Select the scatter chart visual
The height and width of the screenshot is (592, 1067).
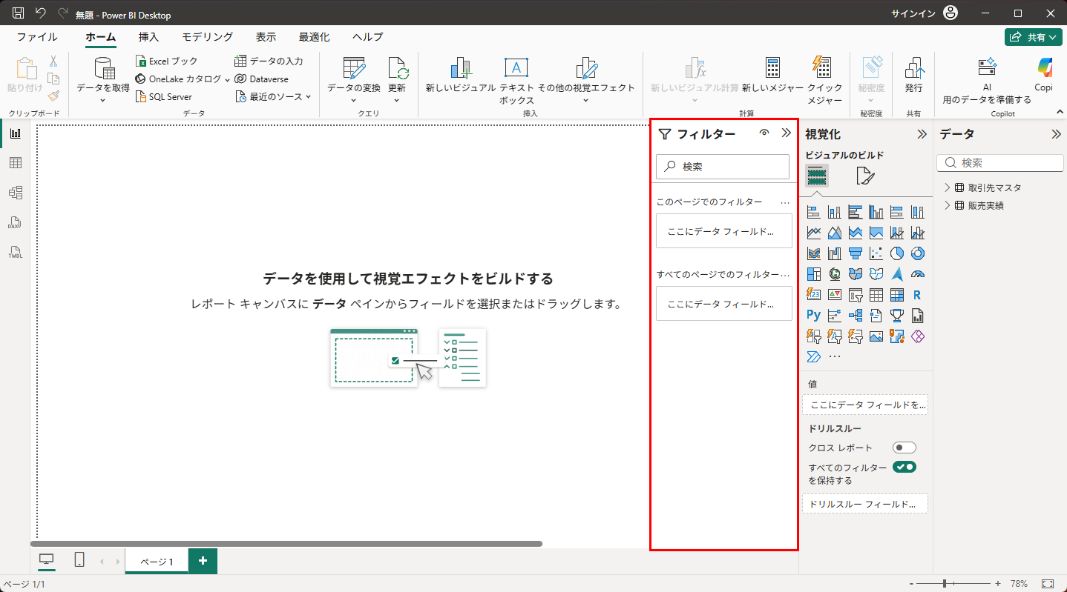tap(876, 253)
